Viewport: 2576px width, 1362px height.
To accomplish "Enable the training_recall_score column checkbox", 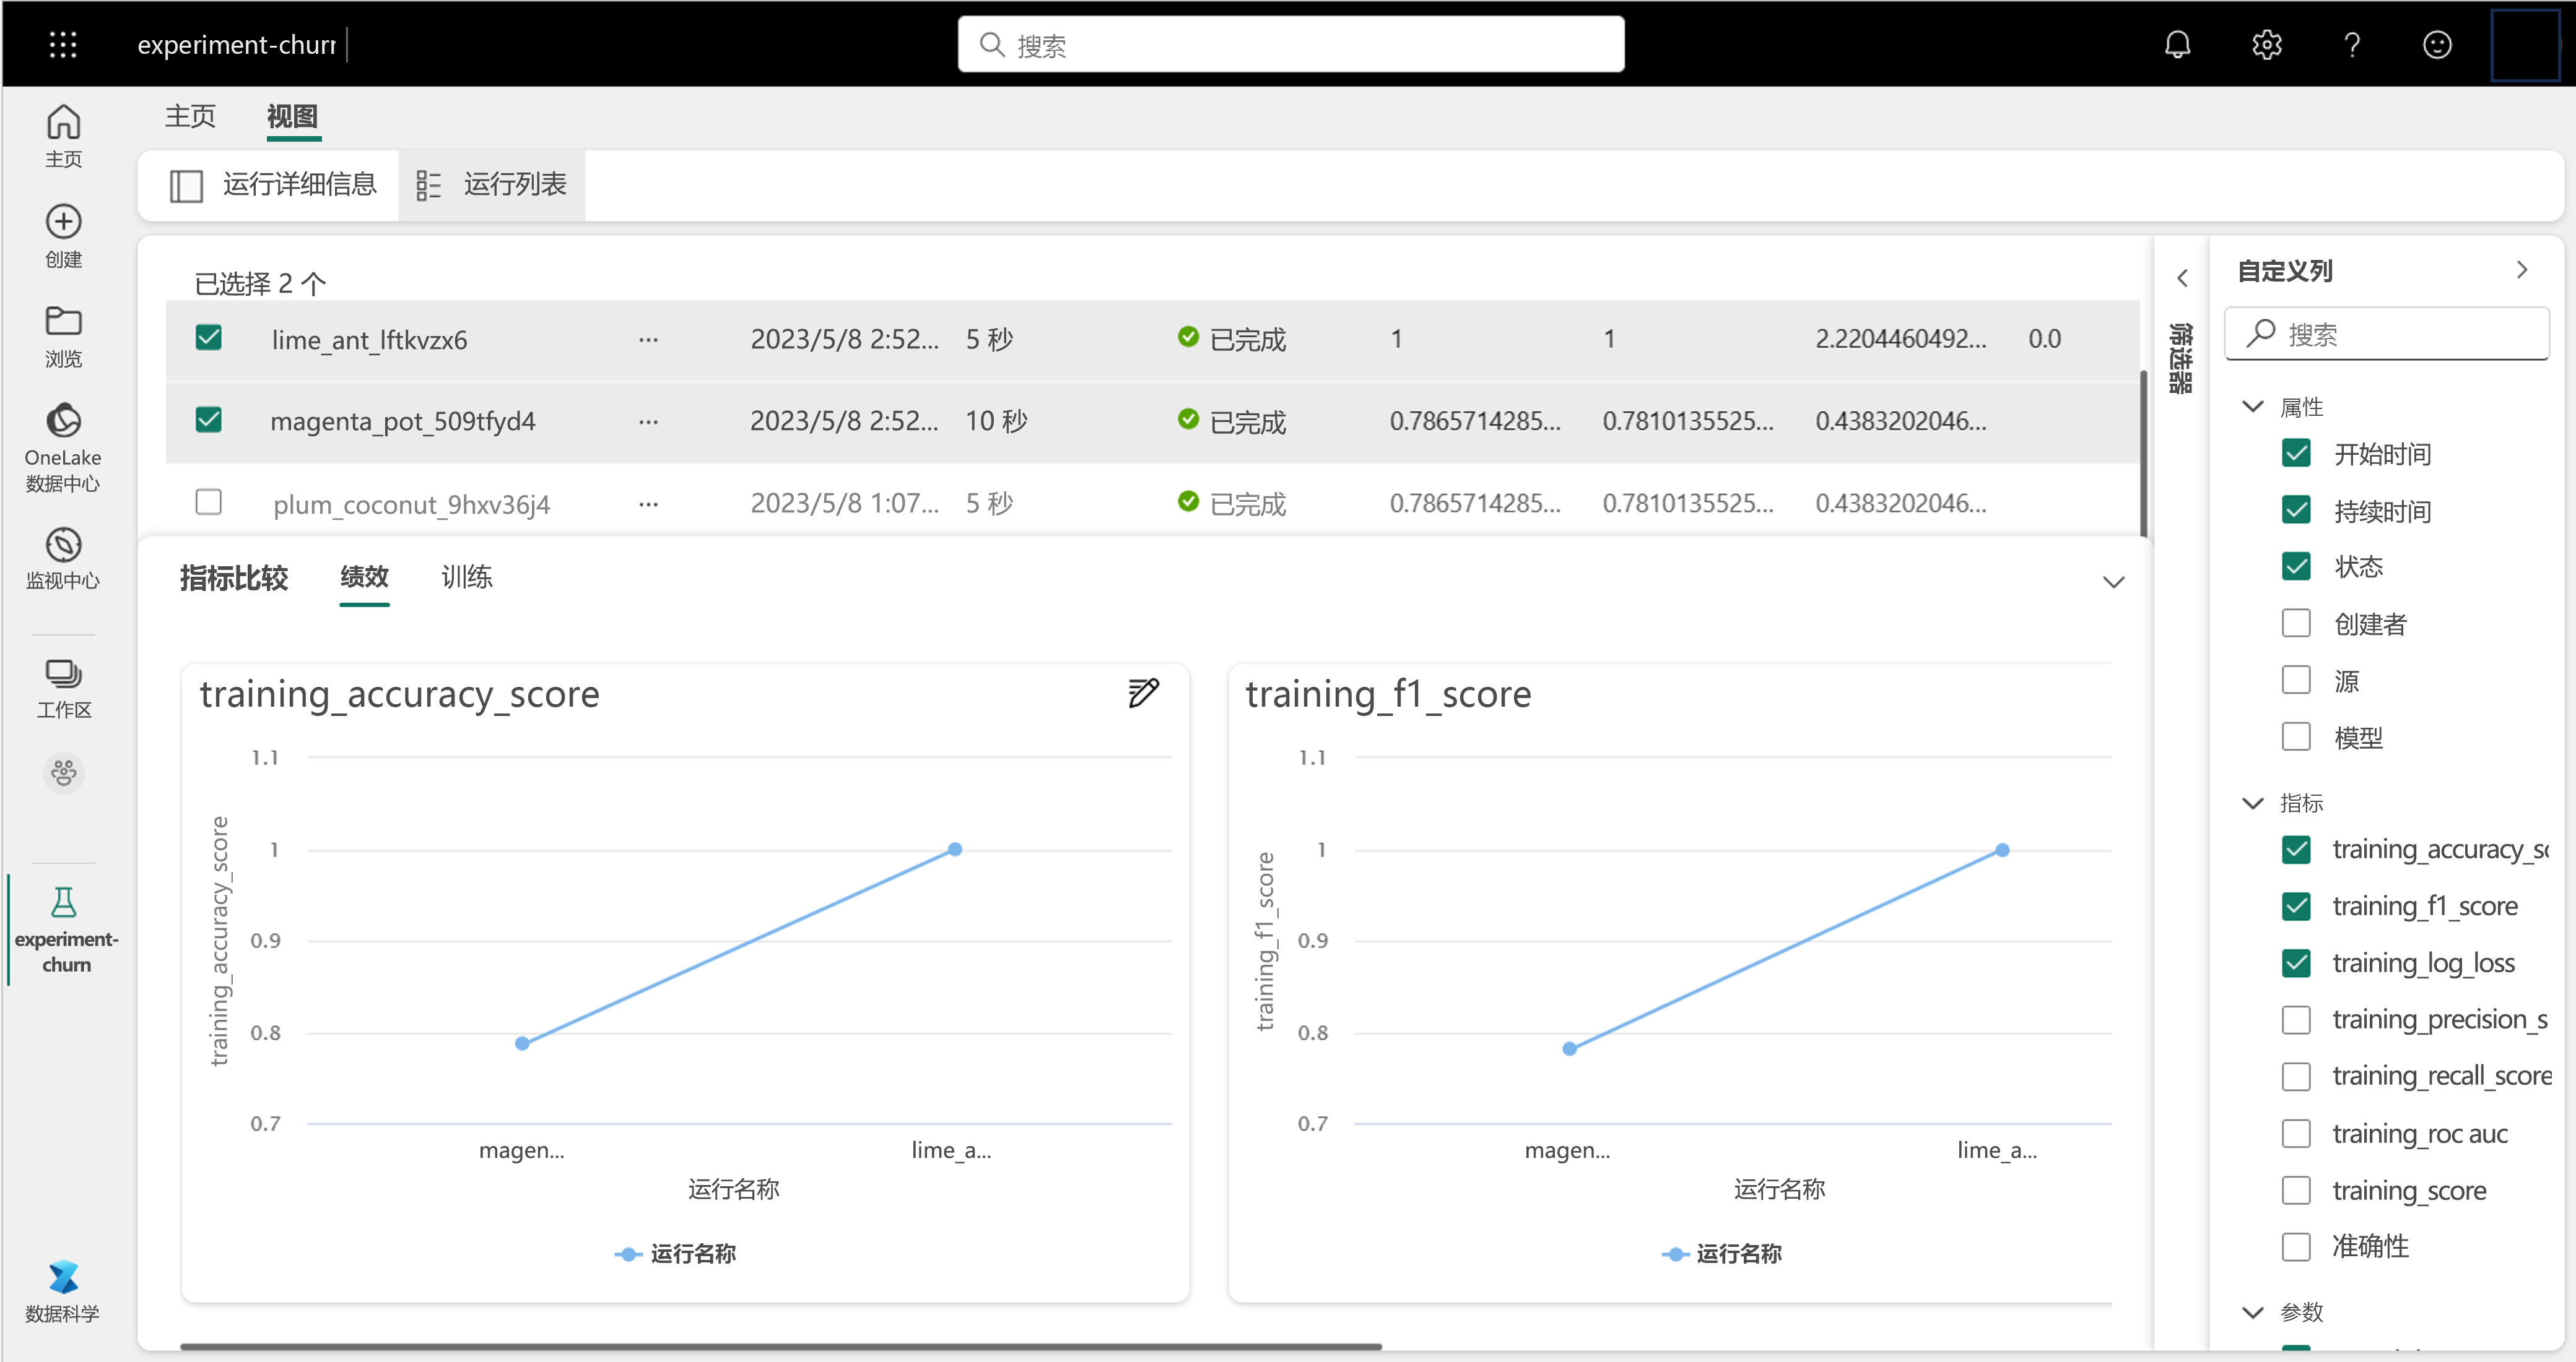I will pyautogui.click(x=2296, y=1076).
